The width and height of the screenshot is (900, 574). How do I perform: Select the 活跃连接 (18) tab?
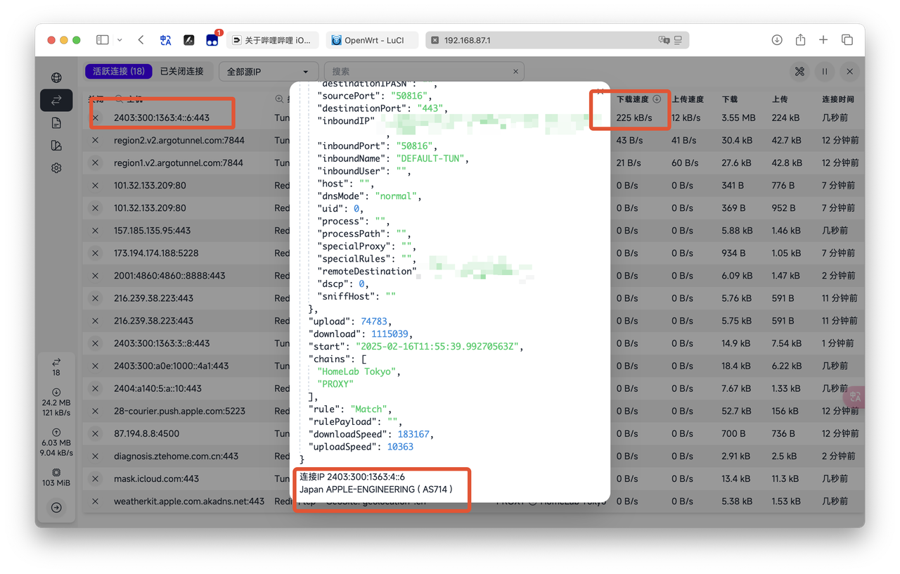click(119, 71)
